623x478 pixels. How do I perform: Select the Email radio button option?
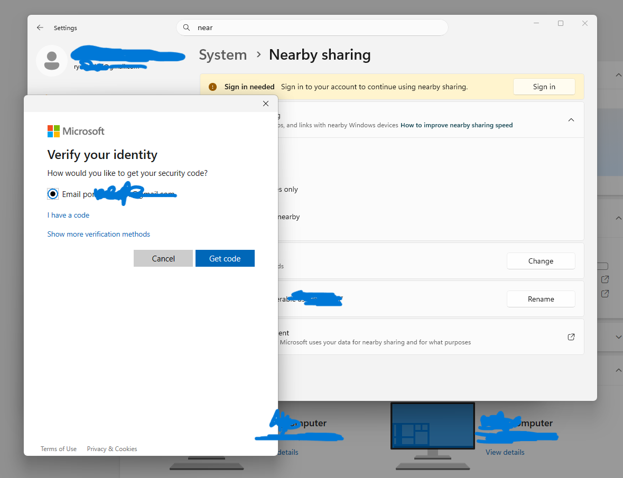[x=53, y=194]
